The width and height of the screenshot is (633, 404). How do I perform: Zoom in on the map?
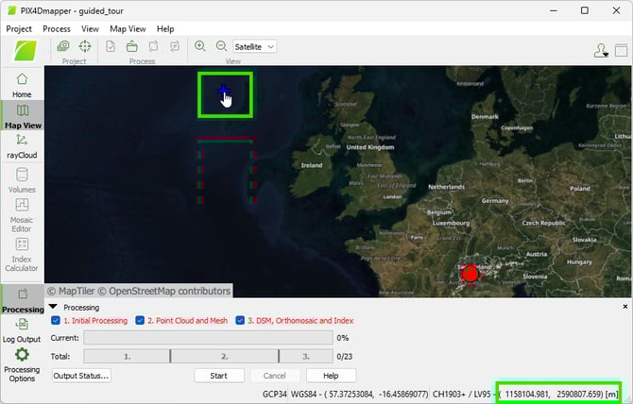200,46
